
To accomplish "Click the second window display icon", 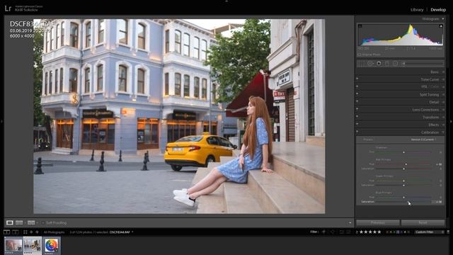I will 16,232.
